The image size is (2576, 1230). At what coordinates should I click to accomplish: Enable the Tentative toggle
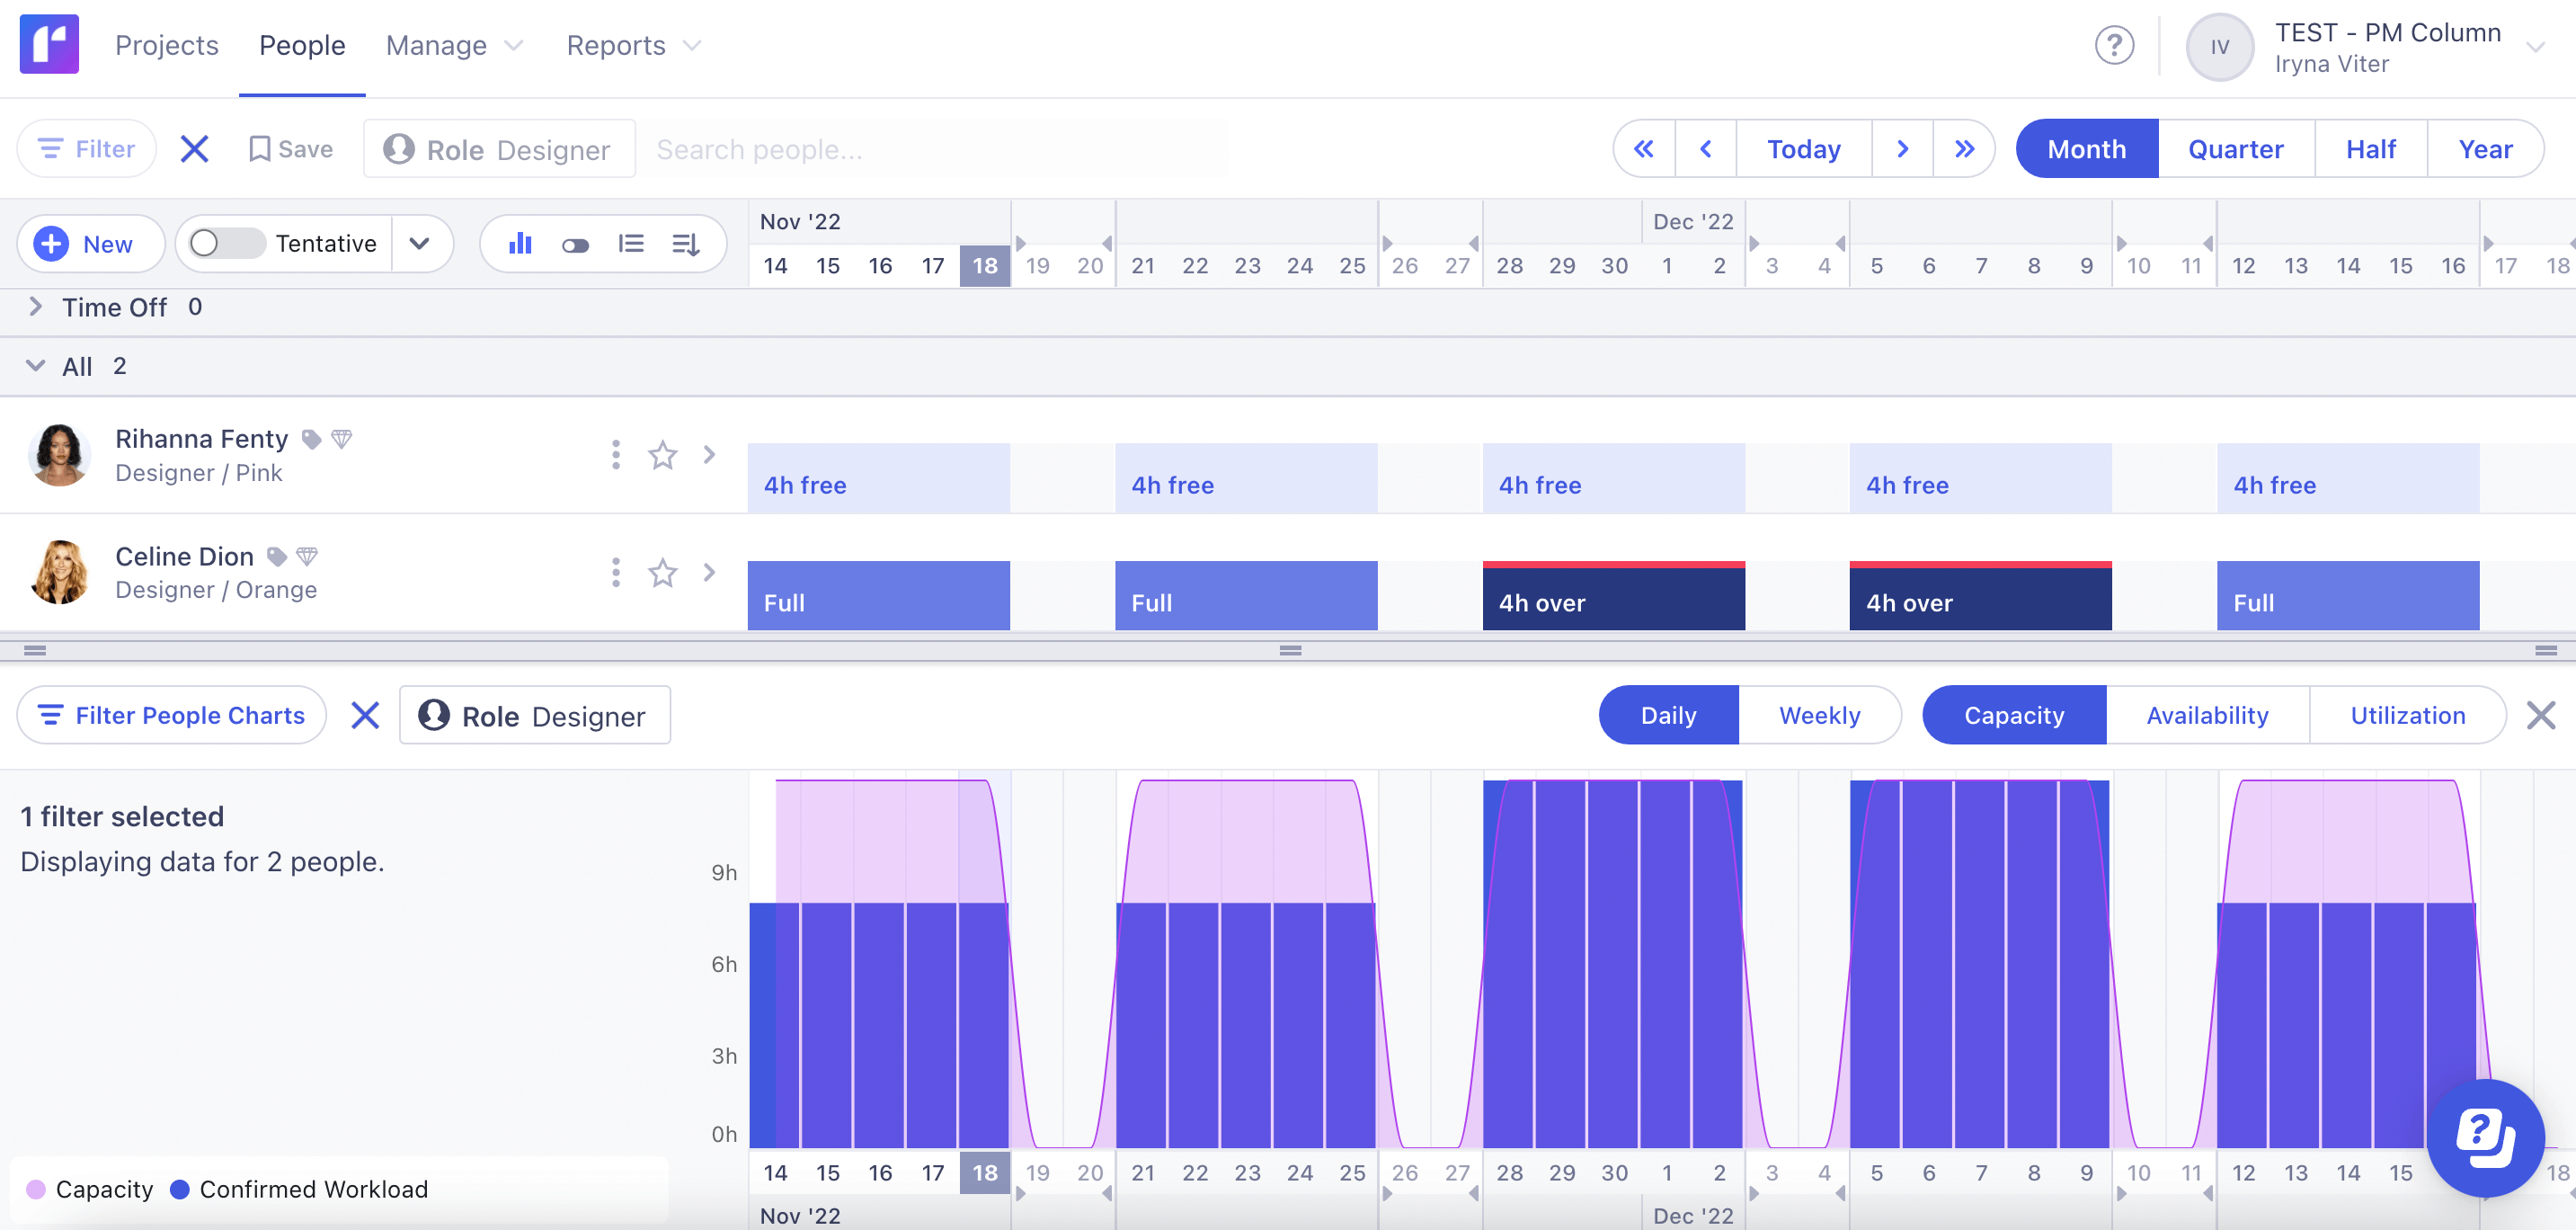click(x=224, y=243)
